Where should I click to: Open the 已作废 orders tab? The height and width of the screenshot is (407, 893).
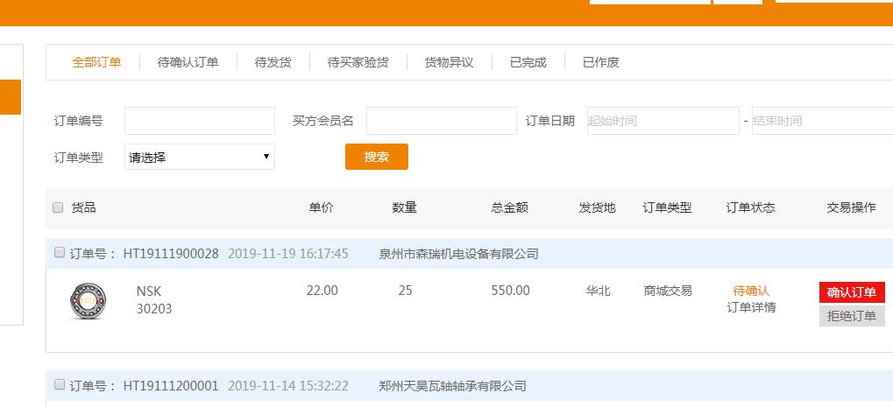601,62
